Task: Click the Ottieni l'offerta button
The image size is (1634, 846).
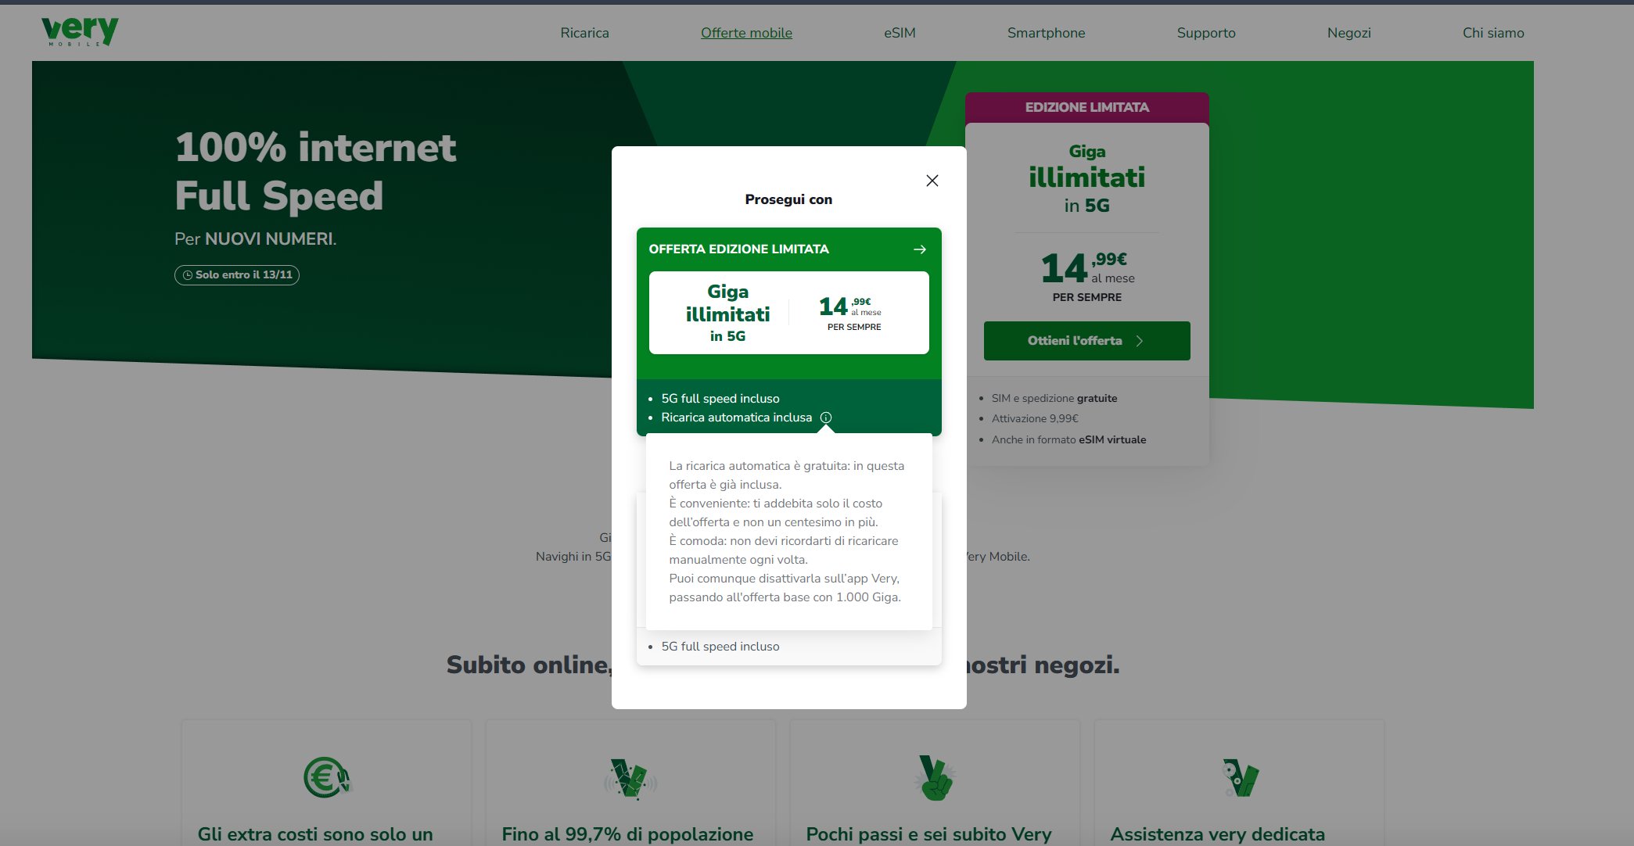Action: pos(1086,341)
